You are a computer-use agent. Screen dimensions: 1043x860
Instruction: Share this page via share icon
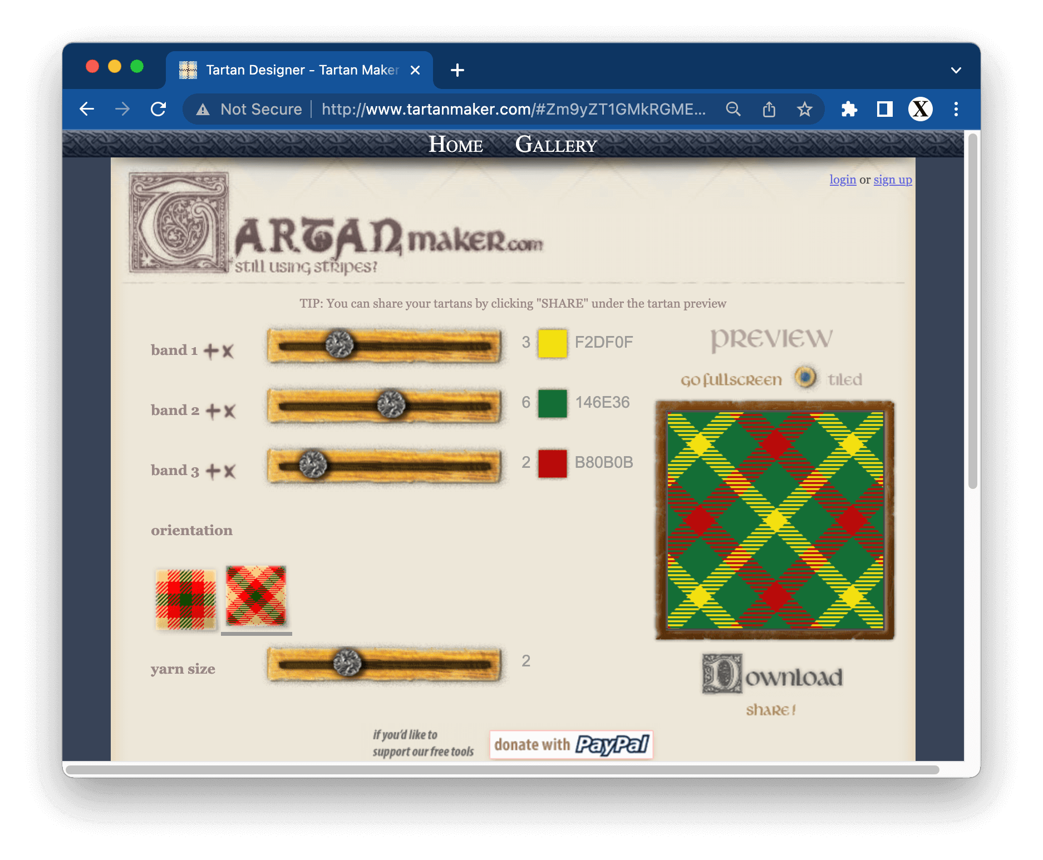tap(769, 109)
